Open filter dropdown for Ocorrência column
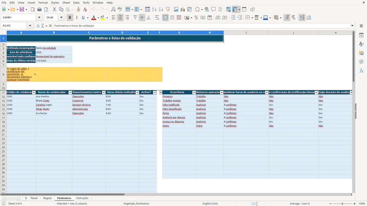The image size is (367, 206). tap(194, 92)
